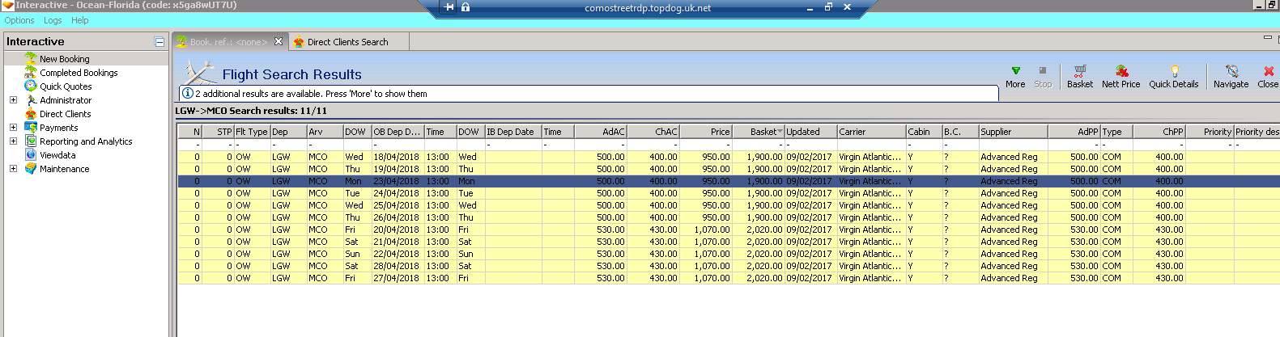Select the row departing 22/04/2018

(729, 254)
